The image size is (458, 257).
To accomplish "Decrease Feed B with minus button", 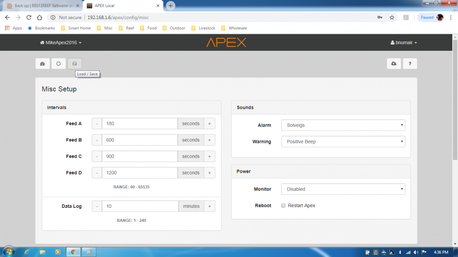I will (x=97, y=140).
